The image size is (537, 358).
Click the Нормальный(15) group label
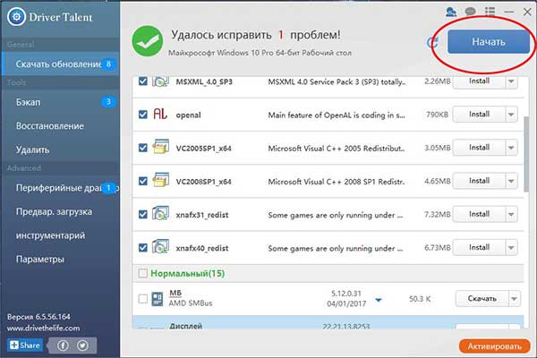tap(188, 273)
